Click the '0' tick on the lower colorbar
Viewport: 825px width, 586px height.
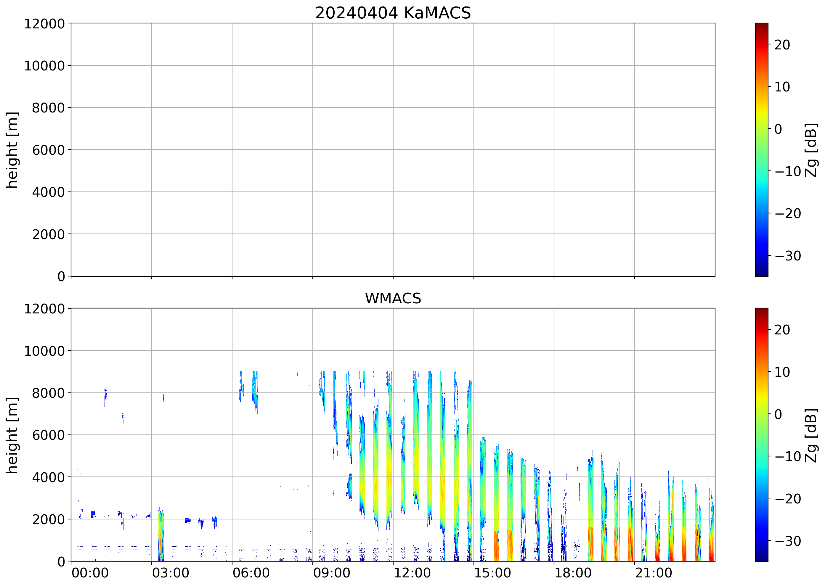[779, 414]
